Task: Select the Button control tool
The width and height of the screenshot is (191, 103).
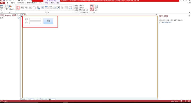Action: coord(30,8)
